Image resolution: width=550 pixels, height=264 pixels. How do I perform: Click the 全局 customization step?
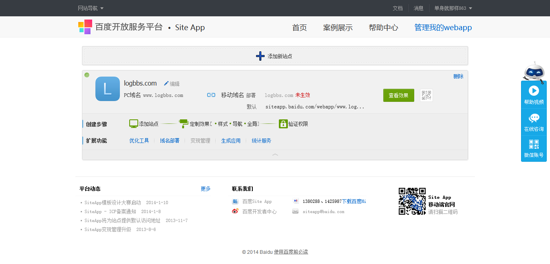(252, 124)
